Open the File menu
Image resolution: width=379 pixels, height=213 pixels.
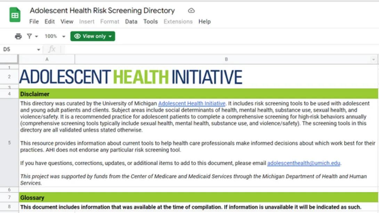(x=34, y=22)
